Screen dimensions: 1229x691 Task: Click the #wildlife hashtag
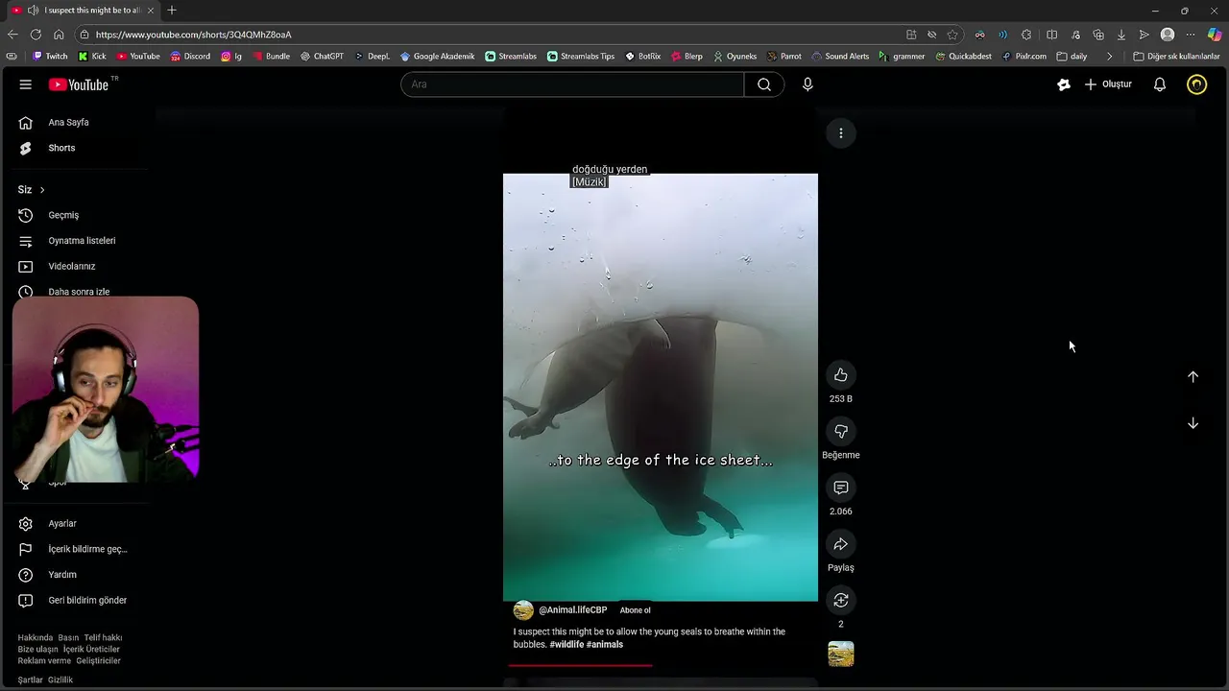pos(566,645)
